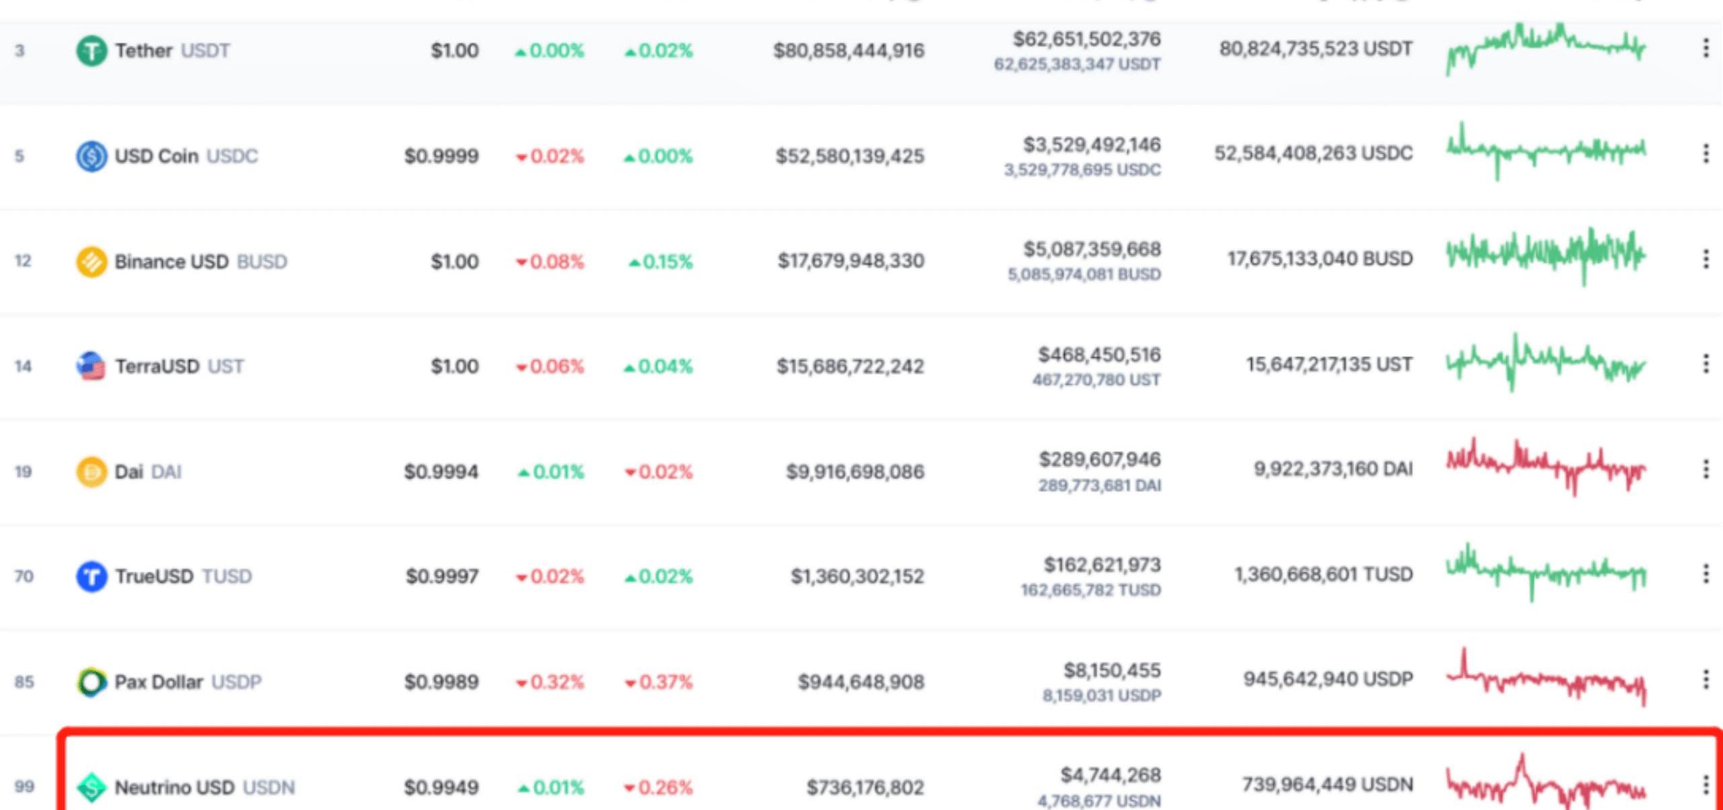This screenshot has width=1723, height=810.
Task: Click the Neutrino USD logo icon
Action: (x=92, y=787)
